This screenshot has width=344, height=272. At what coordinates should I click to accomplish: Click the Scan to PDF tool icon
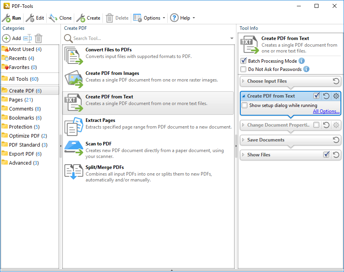pyautogui.click(x=74, y=148)
